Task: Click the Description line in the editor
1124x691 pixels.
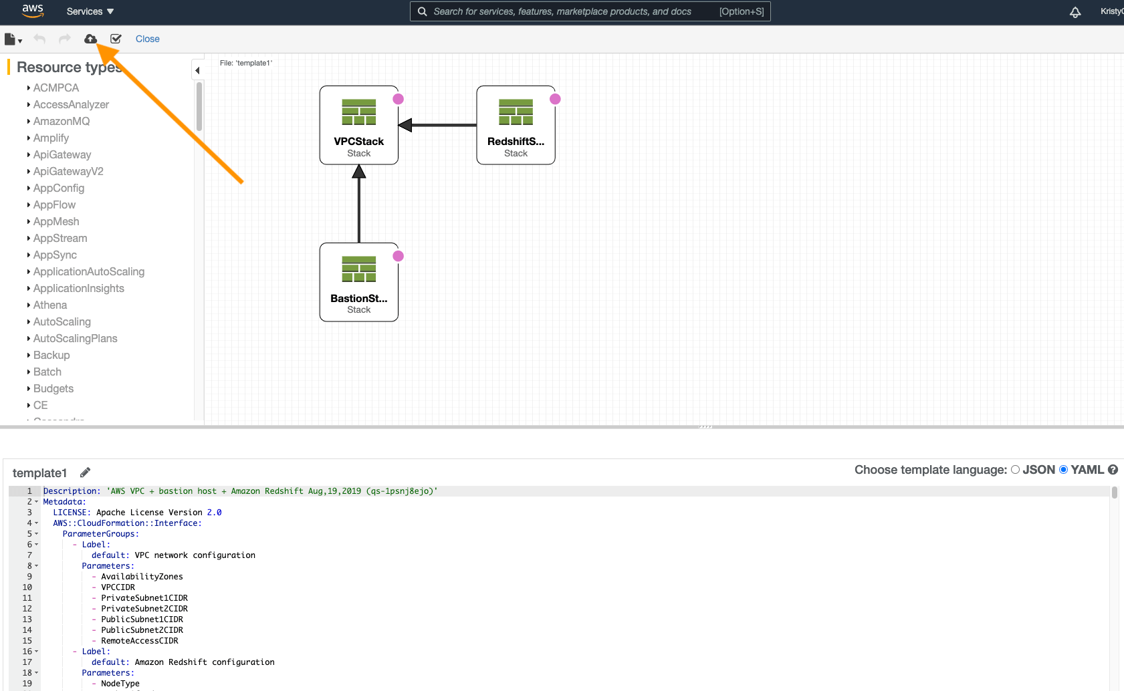Action: [241, 491]
